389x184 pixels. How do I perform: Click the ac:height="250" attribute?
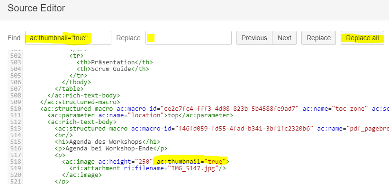point(125,162)
